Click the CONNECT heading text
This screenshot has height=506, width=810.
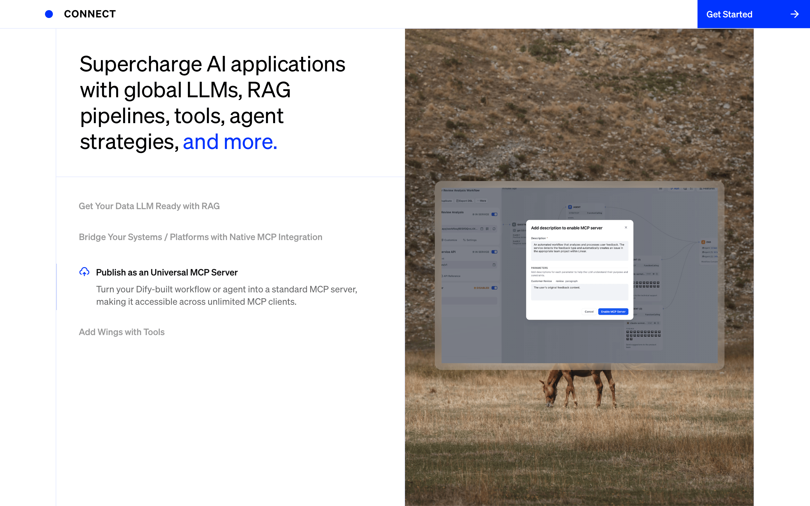click(90, 14)
